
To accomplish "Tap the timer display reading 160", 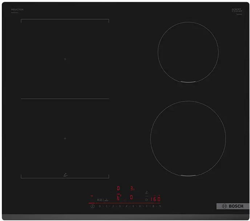I will tap(156, 199).
